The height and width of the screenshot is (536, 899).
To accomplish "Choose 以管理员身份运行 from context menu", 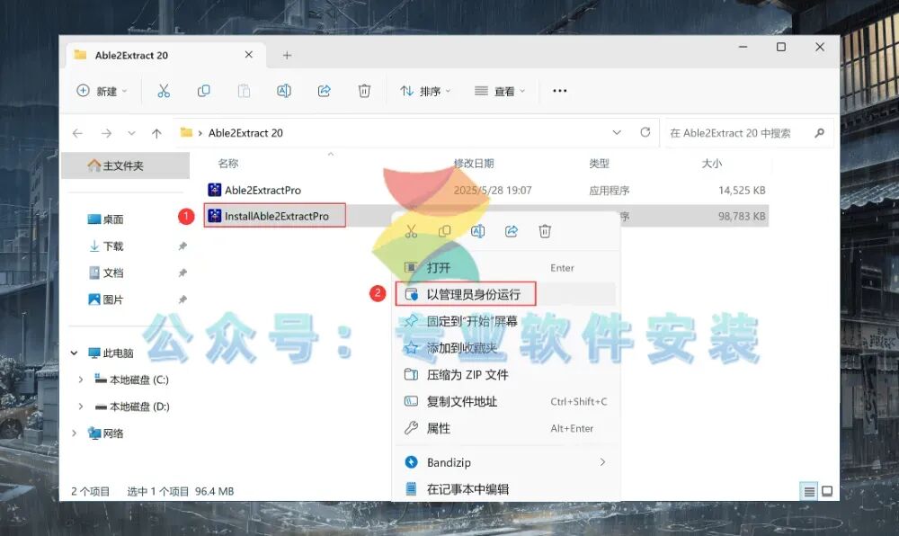I will [505, 294].
